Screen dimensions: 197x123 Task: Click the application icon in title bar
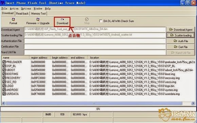2,3
